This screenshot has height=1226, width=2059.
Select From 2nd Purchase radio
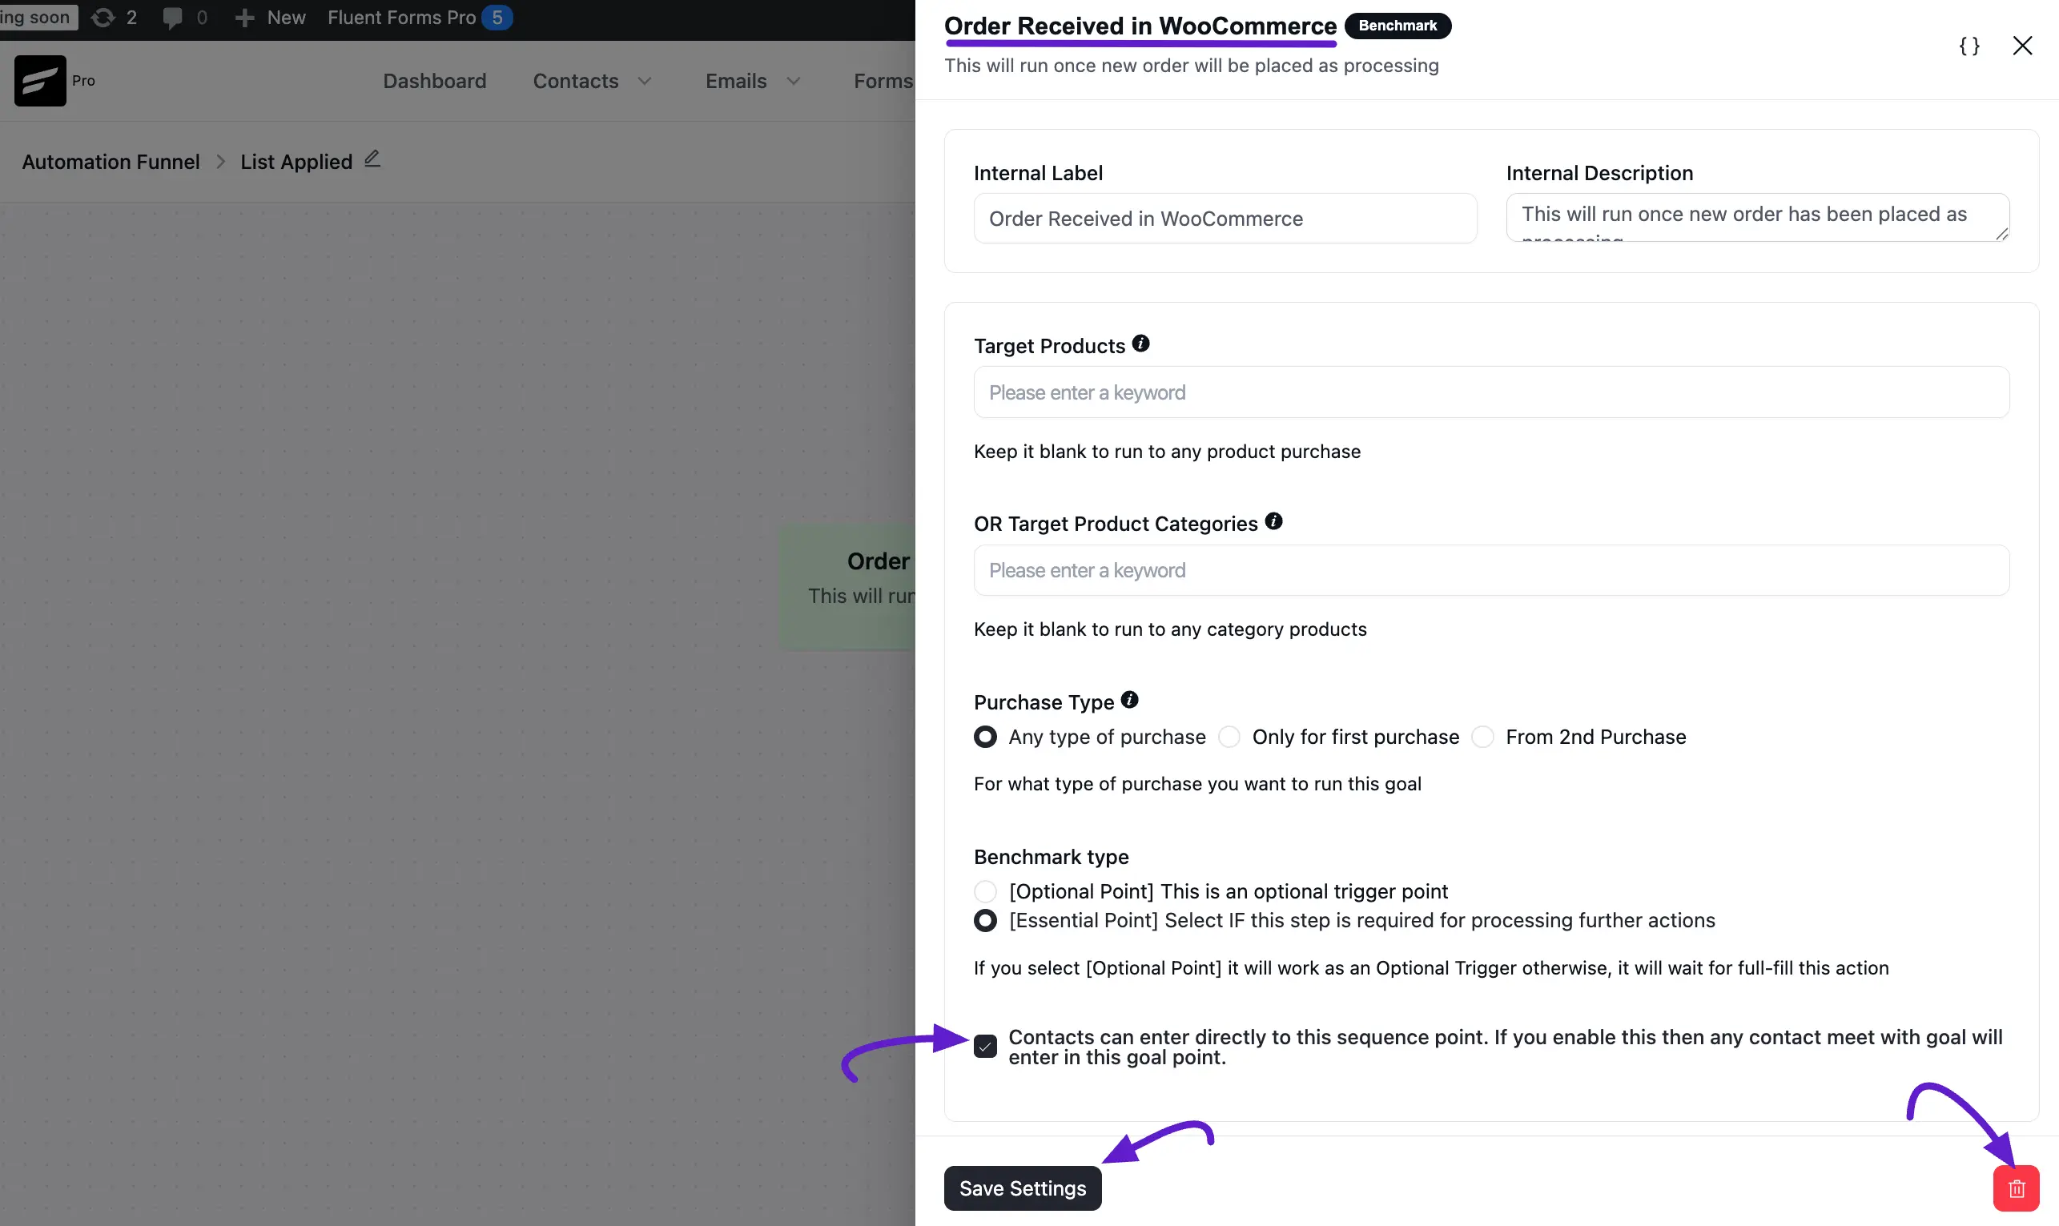pos(1483,737)
